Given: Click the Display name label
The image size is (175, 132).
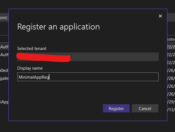Looking at the screenshot, I should pyautogui.click(x=30, y=68).
